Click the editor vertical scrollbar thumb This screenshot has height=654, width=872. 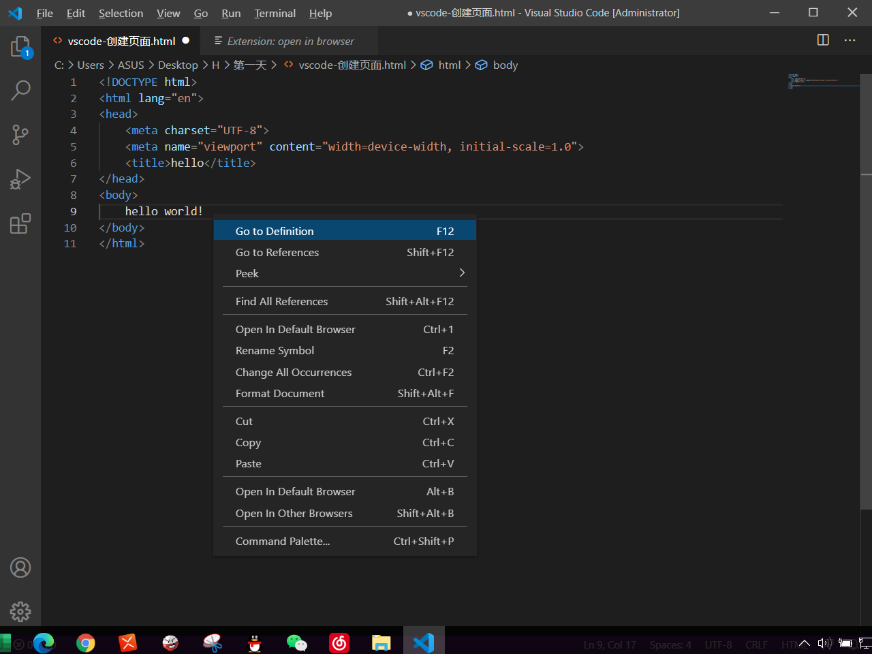pos(866,292)
